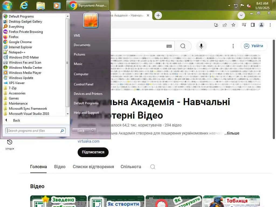Screen dimensions: 276x207
Task: Open Windows Explorer folder icon in taskbar
Action: [x=41, y=5]
